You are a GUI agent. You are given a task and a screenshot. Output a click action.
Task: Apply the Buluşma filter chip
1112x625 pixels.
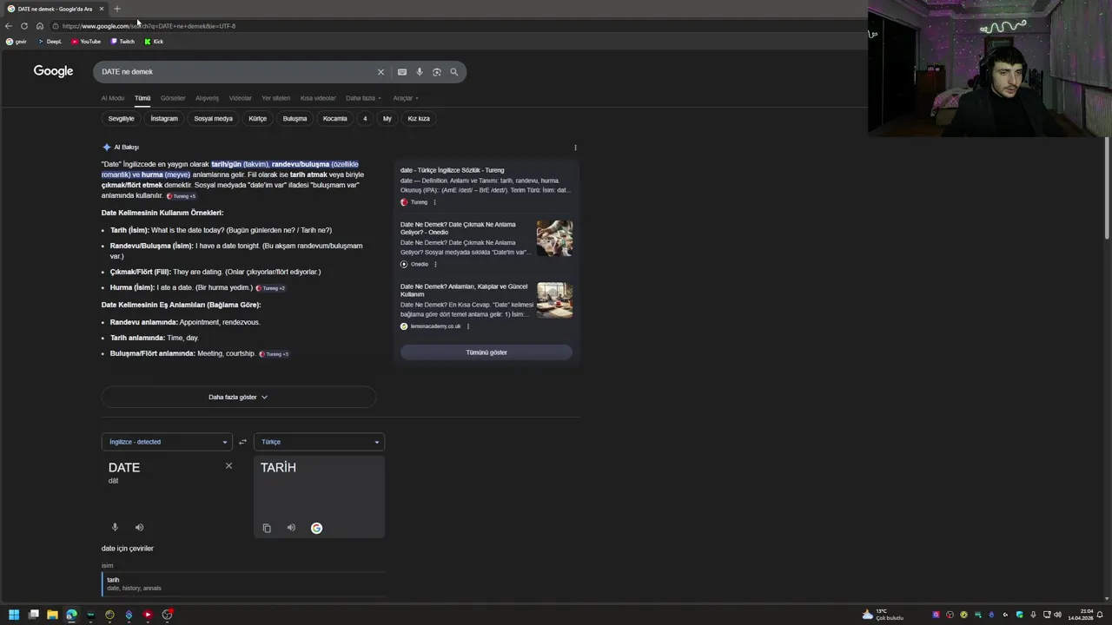tap(295, 119)
